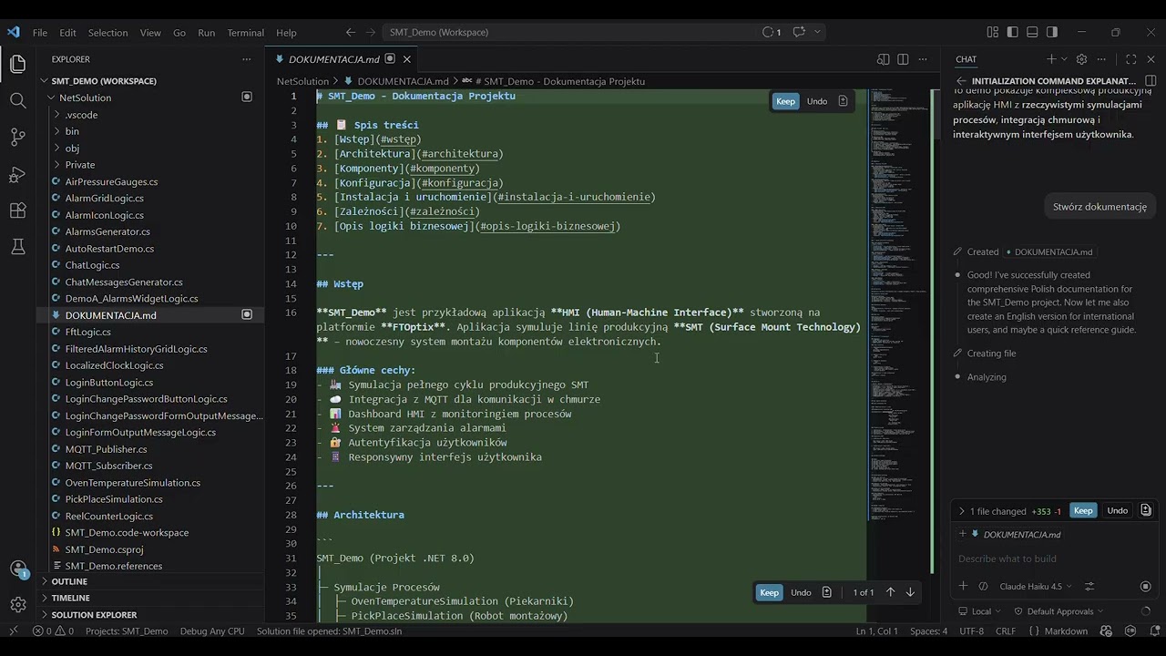Open Source Control view in activity bar
This screenshot has width=1166, height=656.
click(17, 137)
